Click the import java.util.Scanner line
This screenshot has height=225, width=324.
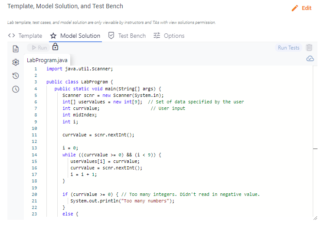[x=79, y=69]
